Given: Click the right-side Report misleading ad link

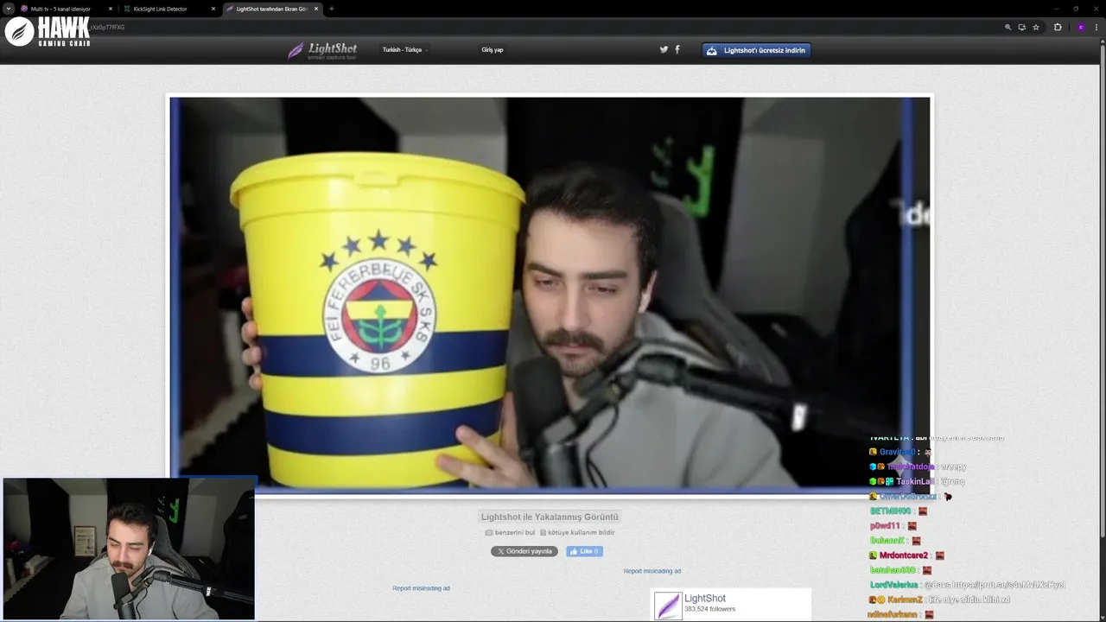Looking at the screenshot, I should 652,571.
